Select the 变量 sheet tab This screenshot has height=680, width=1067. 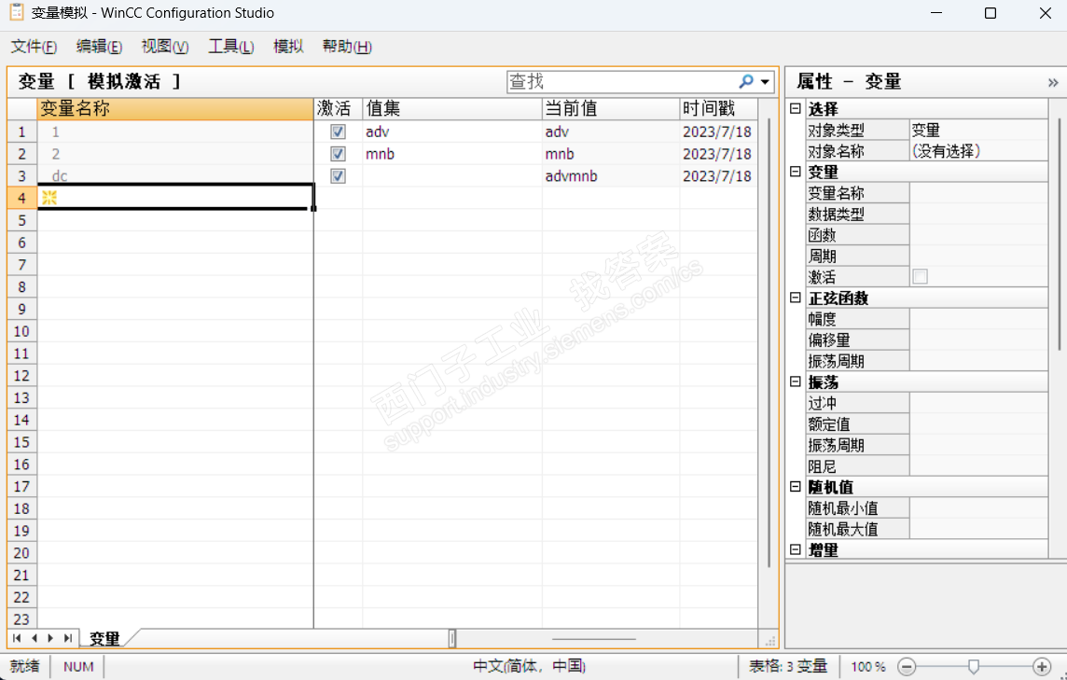click(104, 638)
